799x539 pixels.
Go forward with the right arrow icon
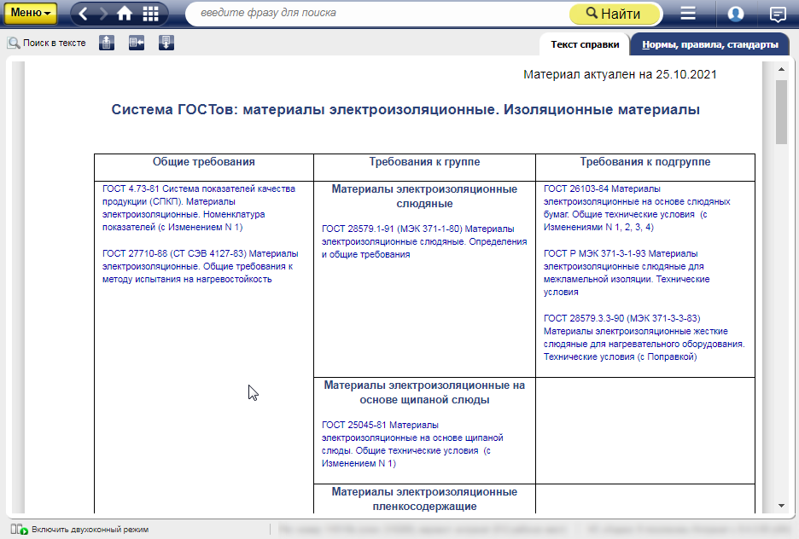[104, 14]
